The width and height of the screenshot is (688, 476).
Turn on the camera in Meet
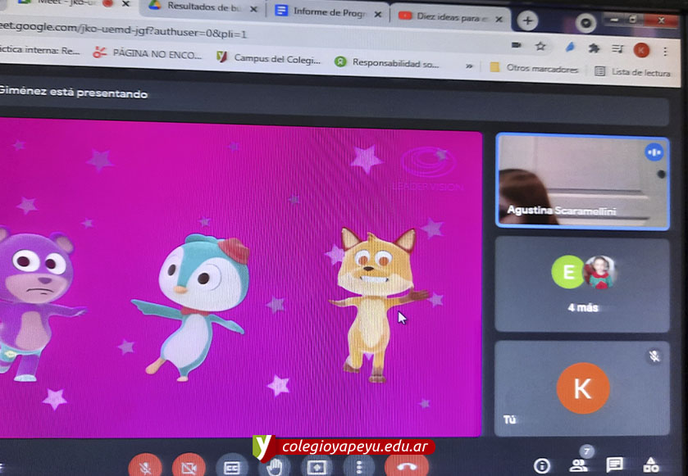click(x=189, y=465)
